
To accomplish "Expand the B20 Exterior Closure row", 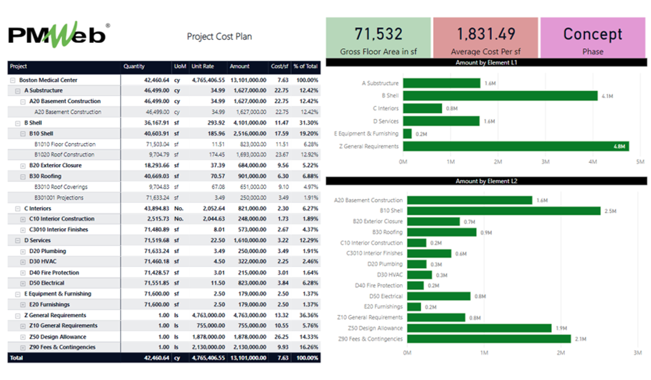I will pos(23,166).
